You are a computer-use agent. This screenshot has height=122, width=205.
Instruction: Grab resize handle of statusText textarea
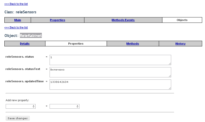coord(170,76)
